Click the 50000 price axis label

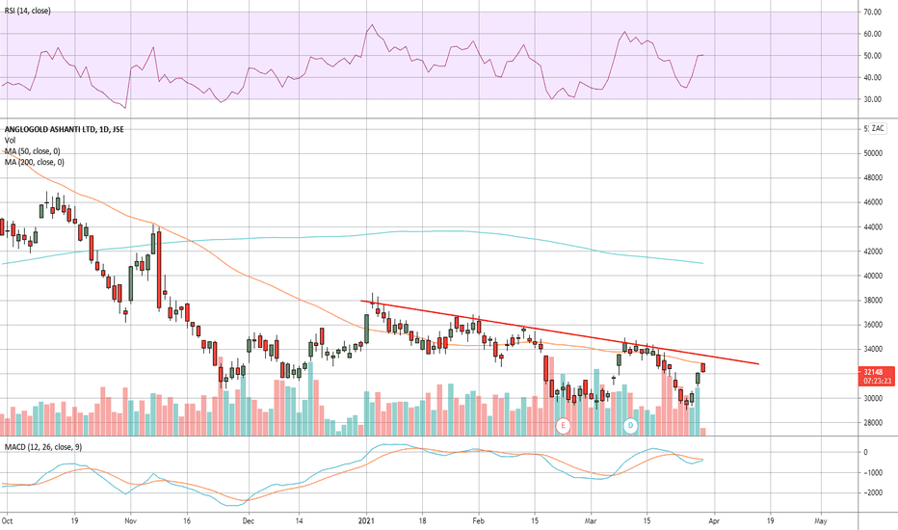click(x=873, y=153)
